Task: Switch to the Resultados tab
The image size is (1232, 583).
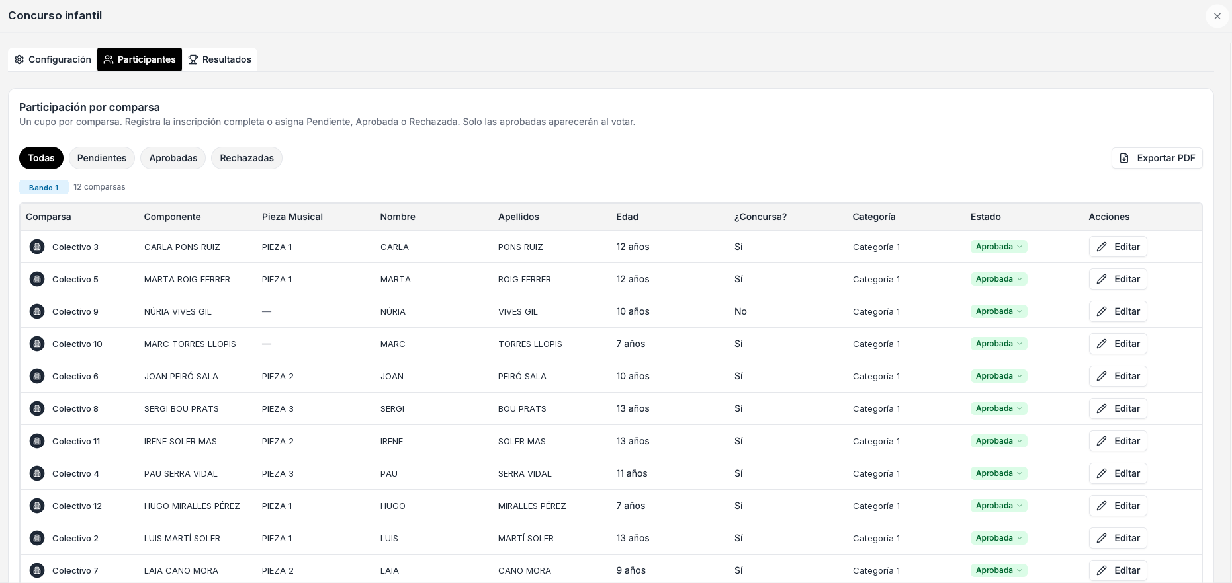Action: [x=220, y=59]
